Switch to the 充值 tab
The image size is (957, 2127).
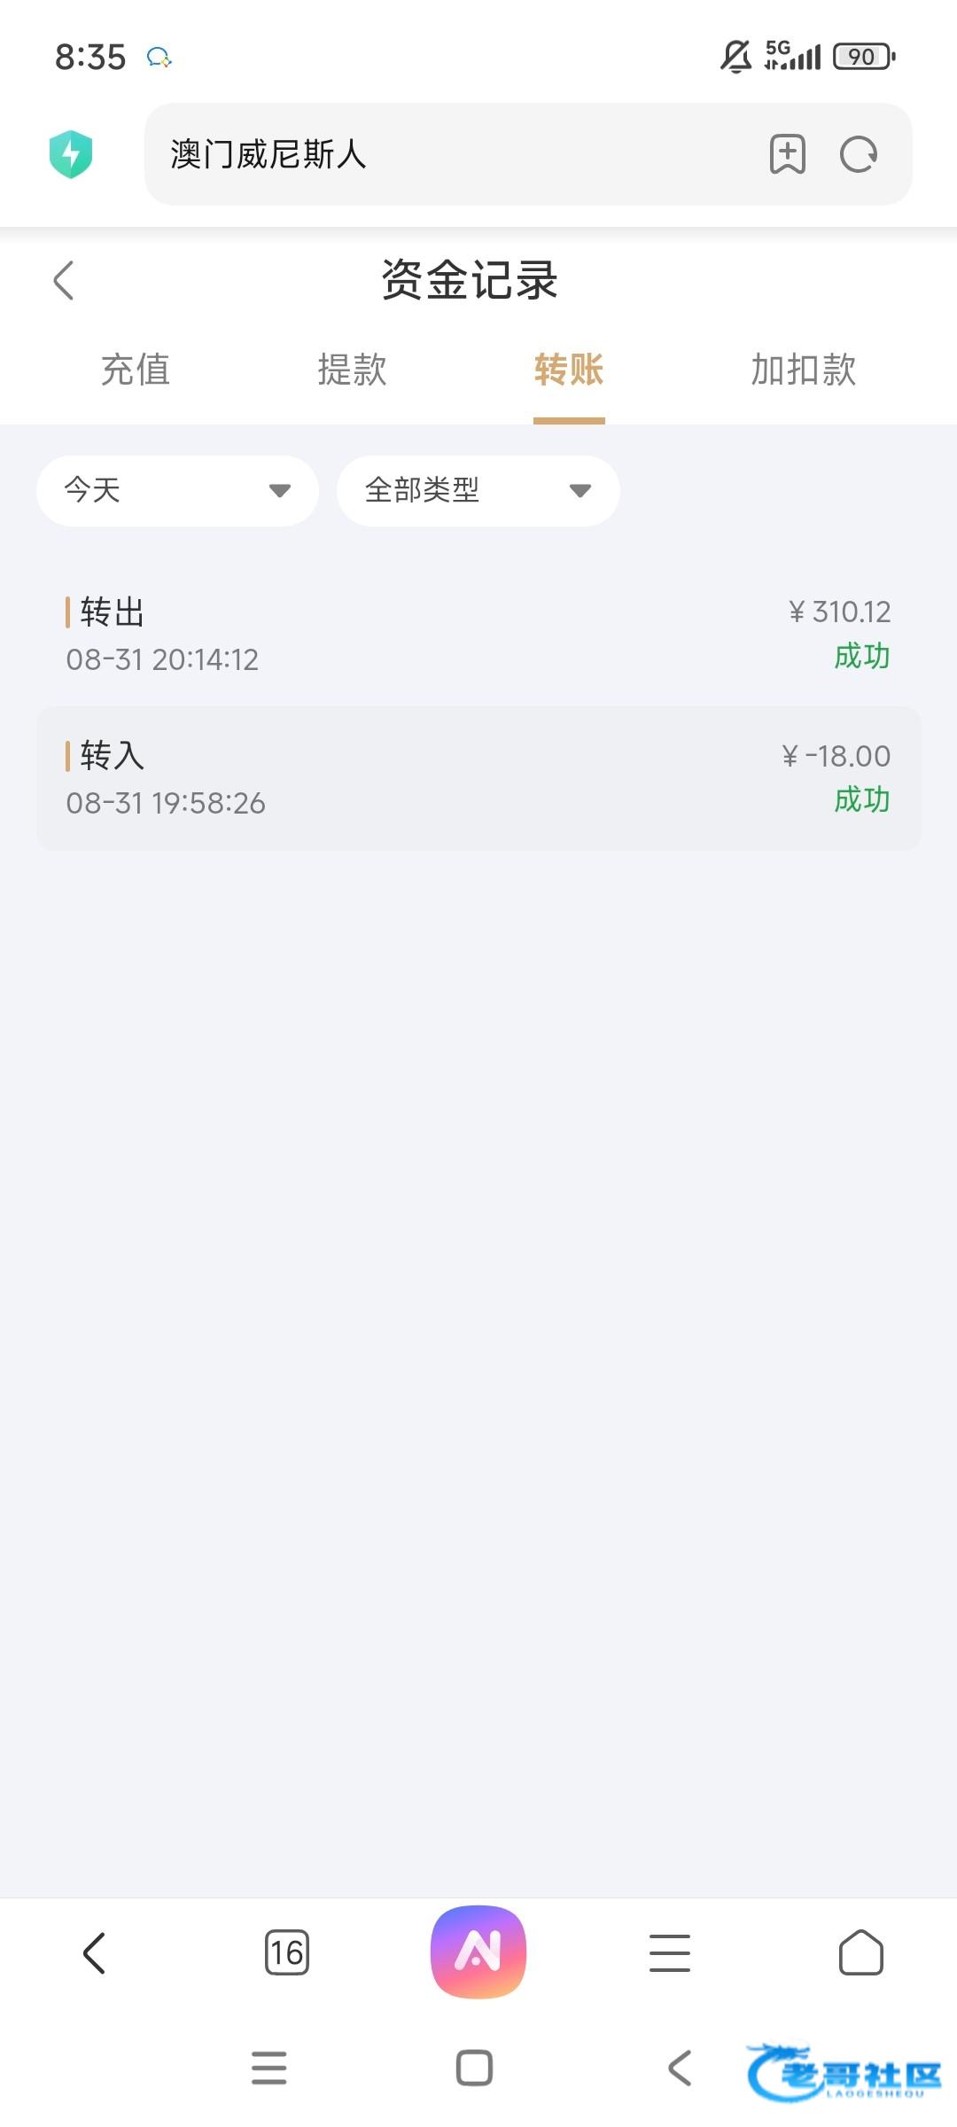coord(136,370)
